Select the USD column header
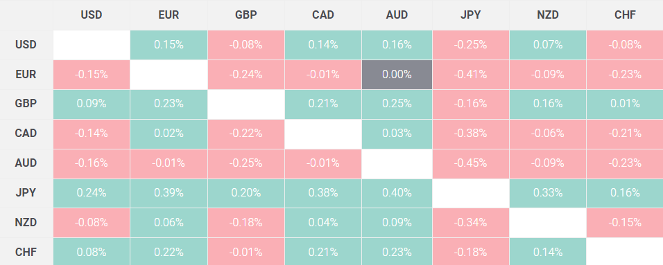 [x=92, y=15]
